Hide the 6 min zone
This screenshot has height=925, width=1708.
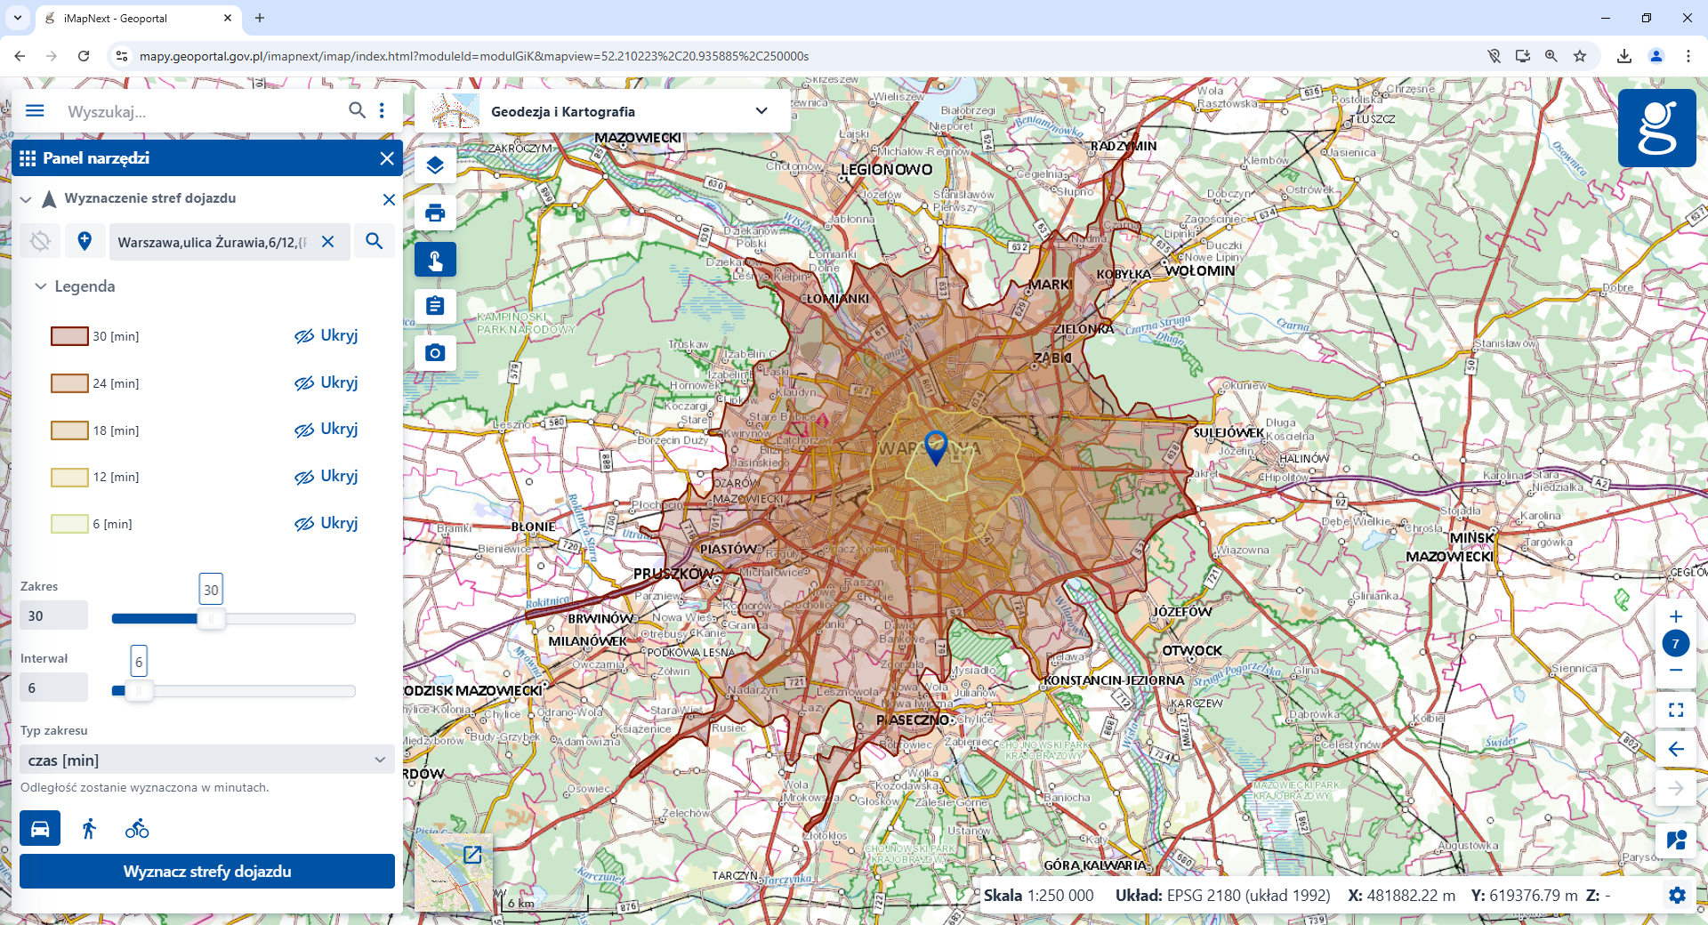326,524
